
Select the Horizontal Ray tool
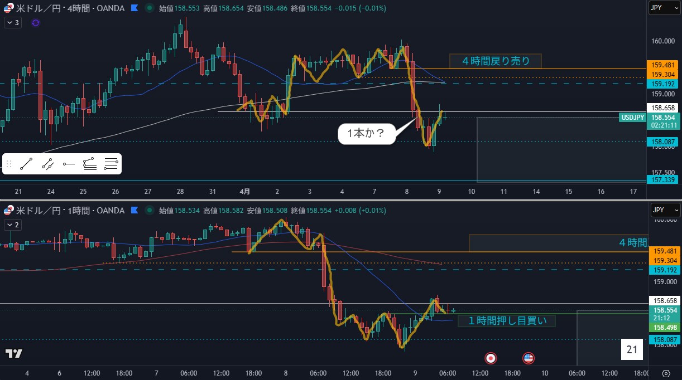pyautogui.click(x=69, y=164)
